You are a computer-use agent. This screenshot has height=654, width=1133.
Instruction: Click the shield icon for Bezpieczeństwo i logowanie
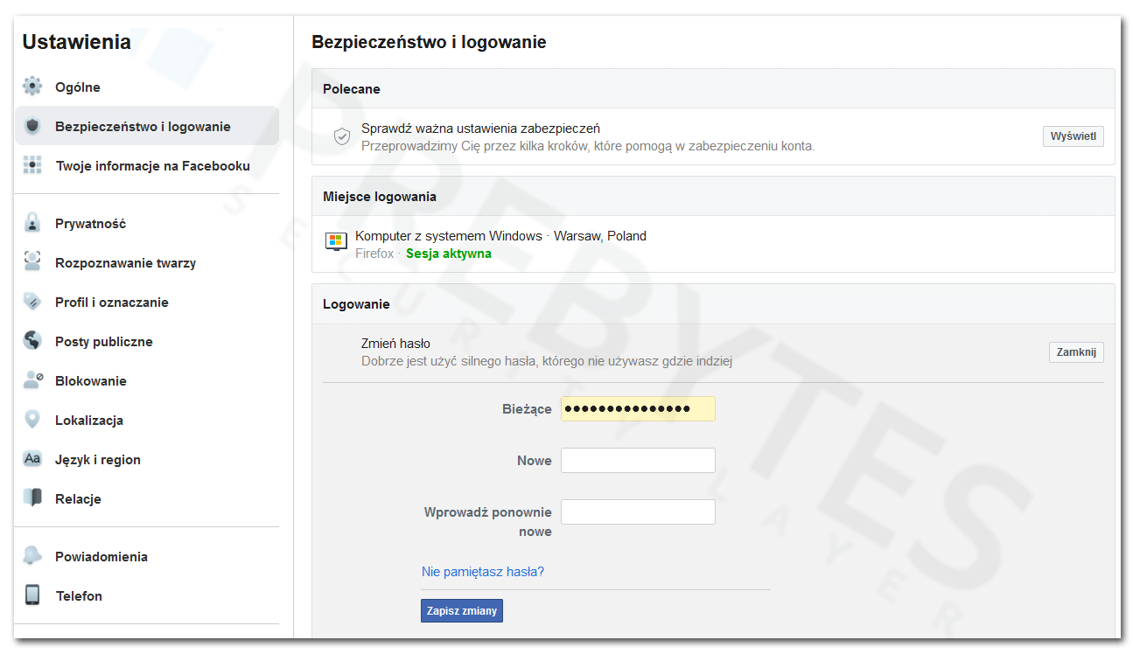(32, 126)
